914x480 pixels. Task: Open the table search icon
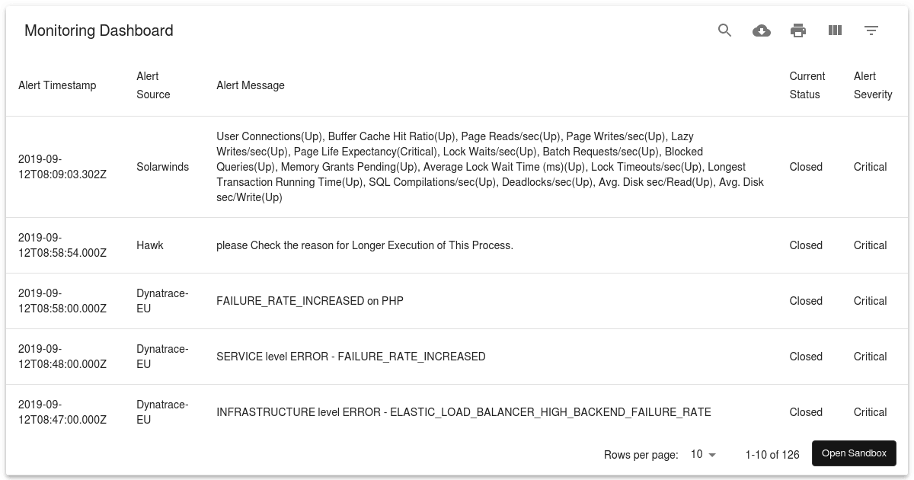click(724, 30)
